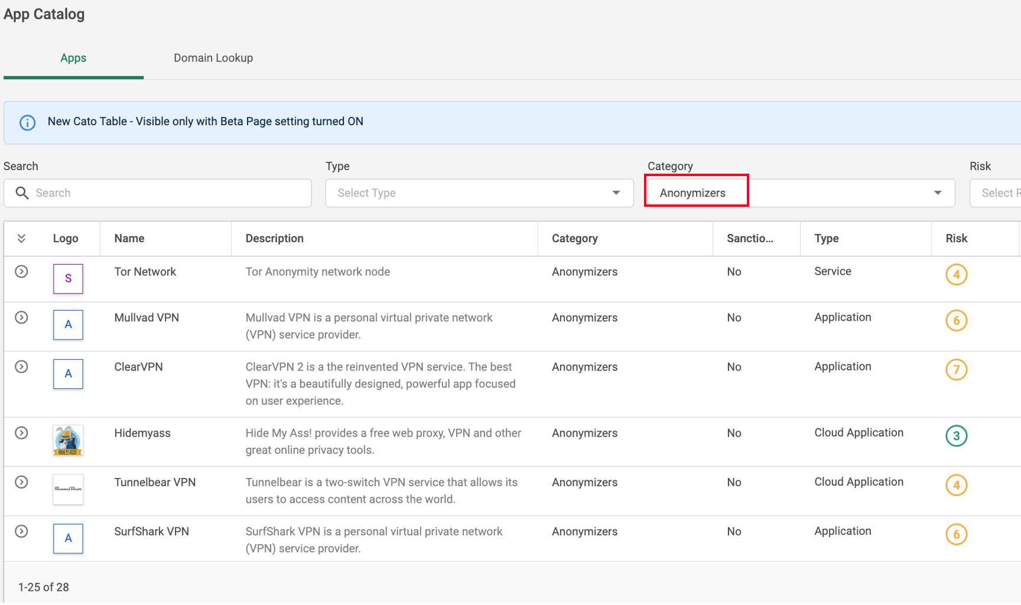
Task: Click the Risk column header
Action: (956, 238)
